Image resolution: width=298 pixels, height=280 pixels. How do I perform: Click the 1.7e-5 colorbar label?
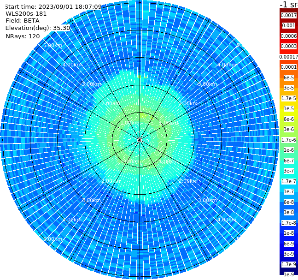tap(289, 98)
